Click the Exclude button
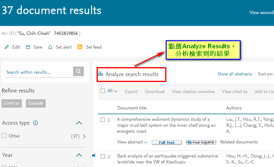The height and width of the screenshot is (167, 274). (x=36, y=103)
